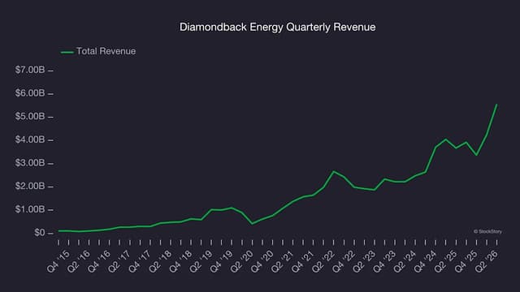Select the Q2 '20 x-axis label

pos(242,261)
